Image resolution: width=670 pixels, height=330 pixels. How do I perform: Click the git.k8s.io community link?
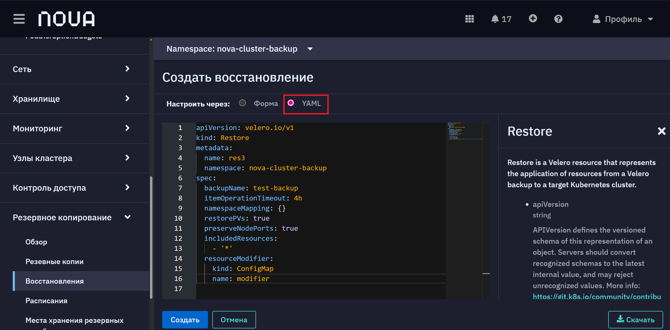(x=597, y=296)
